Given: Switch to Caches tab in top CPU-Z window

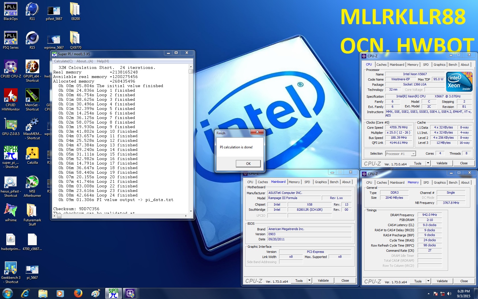Looking at the screenshot, I should [381, 65].
